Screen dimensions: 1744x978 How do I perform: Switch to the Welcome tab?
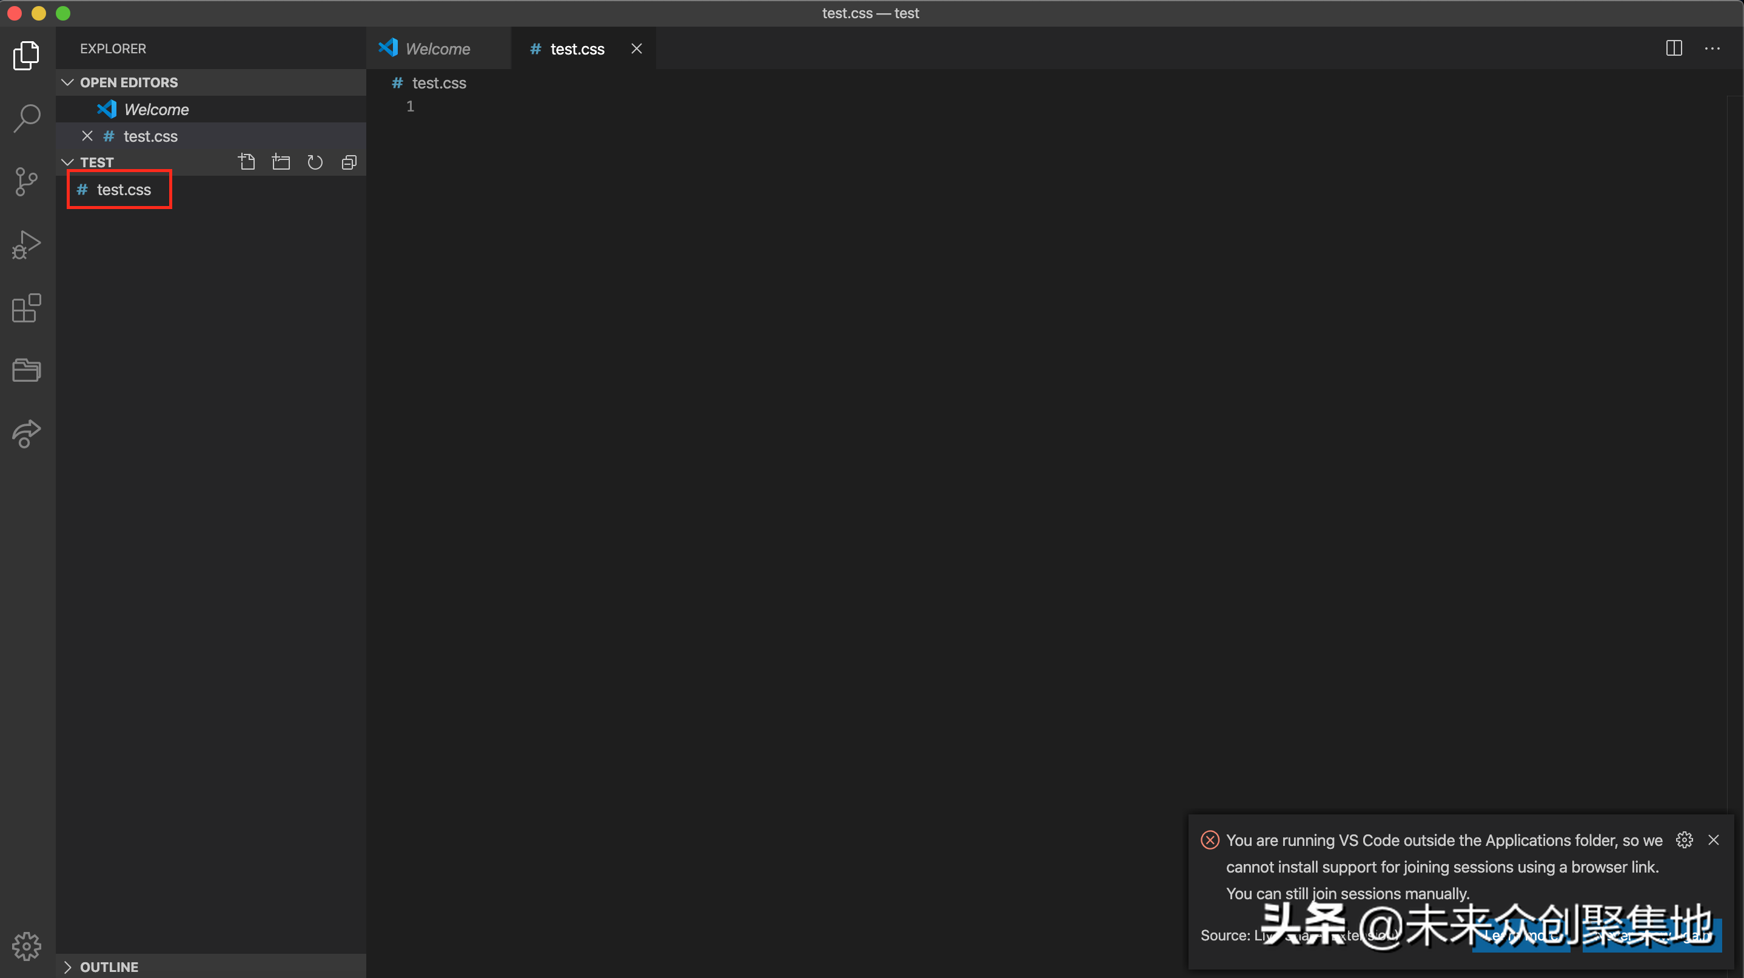pos(437,48)
